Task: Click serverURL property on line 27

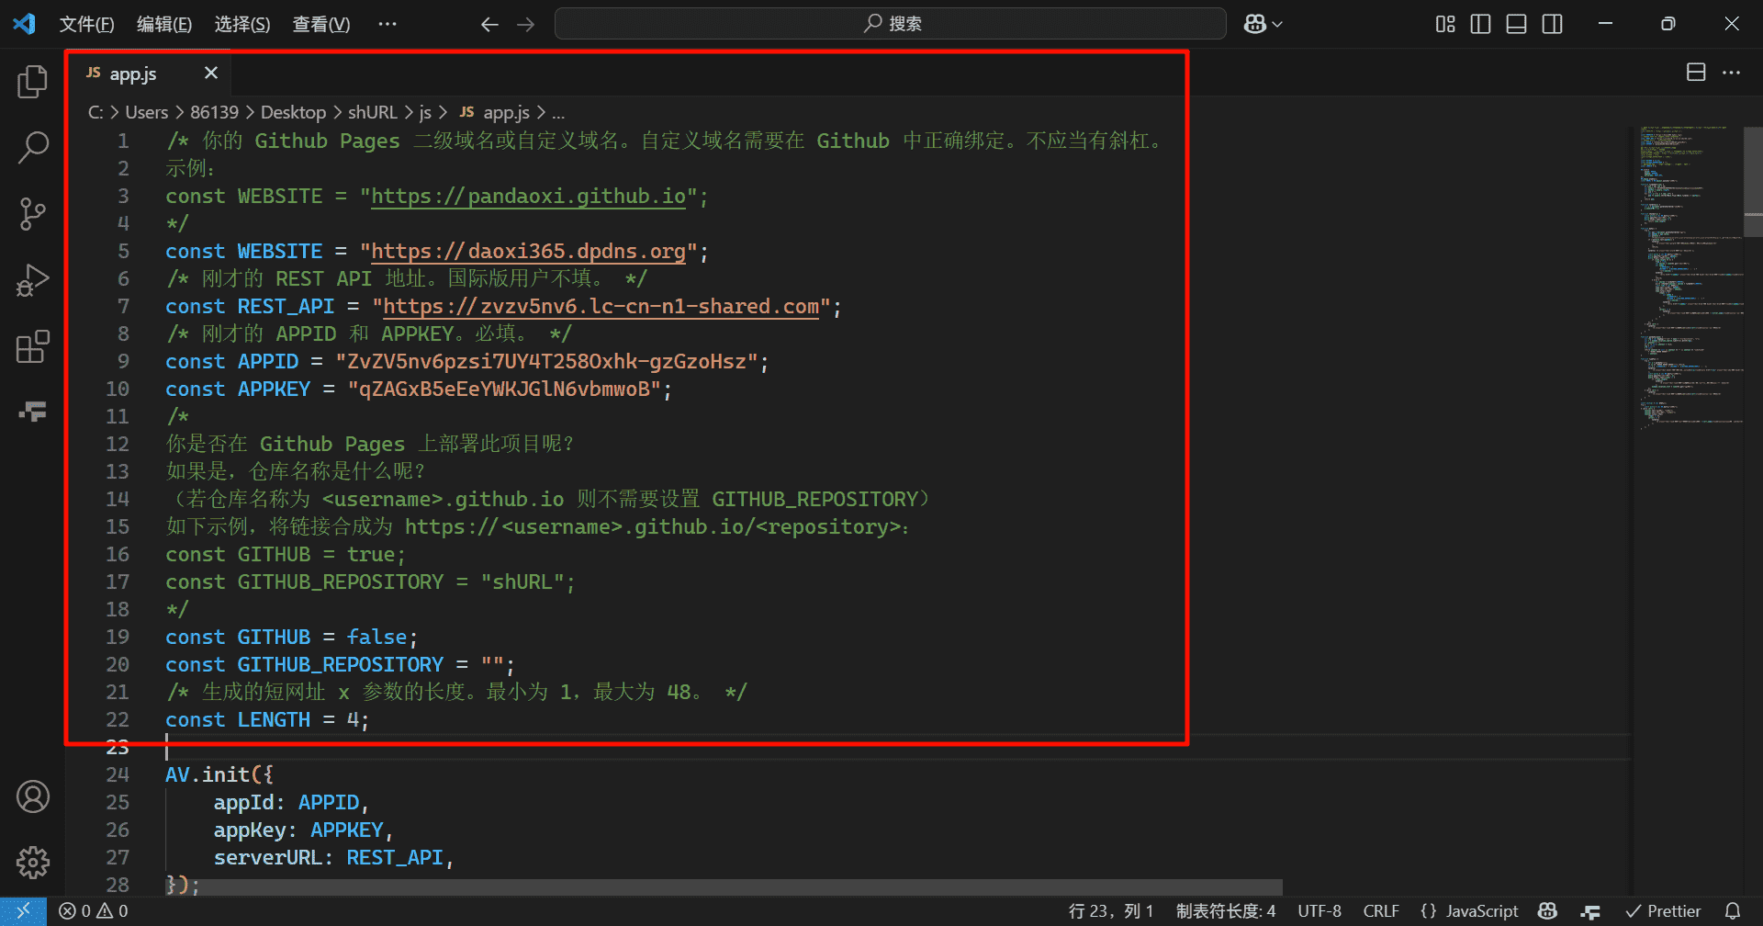Action: click(x=268, y=858)
